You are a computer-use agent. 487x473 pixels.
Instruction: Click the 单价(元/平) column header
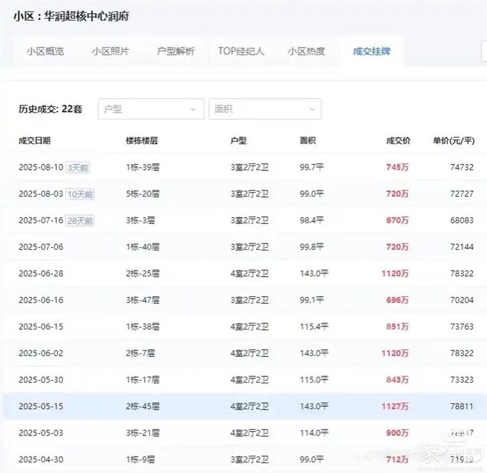[453, 141]
